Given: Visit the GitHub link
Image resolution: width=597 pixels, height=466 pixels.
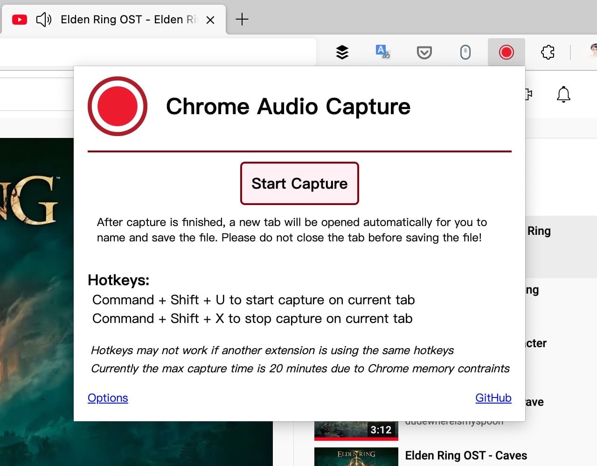Looking at the screenshot, I should coord(493,398).
